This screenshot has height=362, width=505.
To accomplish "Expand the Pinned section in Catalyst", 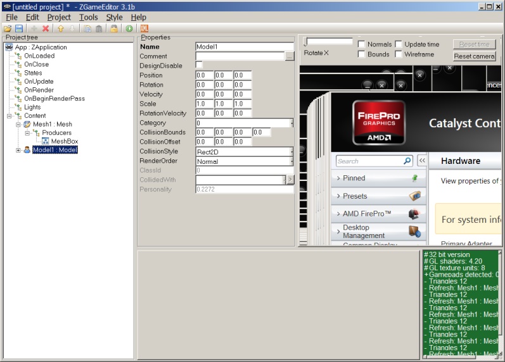I will click(338, 178).
